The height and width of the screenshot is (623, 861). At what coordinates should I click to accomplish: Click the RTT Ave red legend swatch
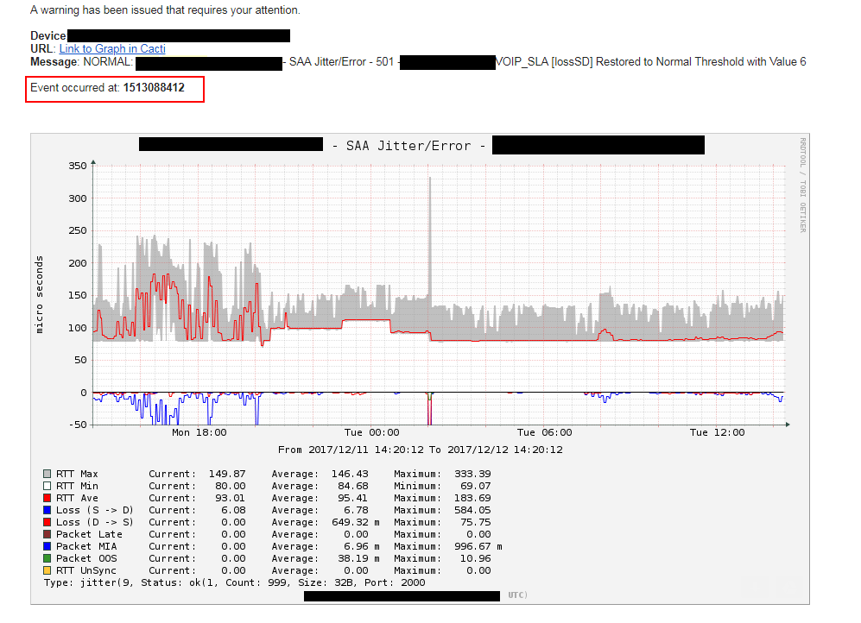click(x=45, y=498)
